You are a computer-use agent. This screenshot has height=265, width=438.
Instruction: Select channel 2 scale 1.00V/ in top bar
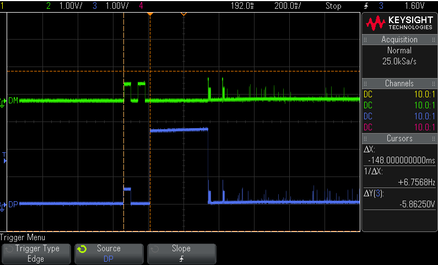pyautogui.click(x=71, y=6)
